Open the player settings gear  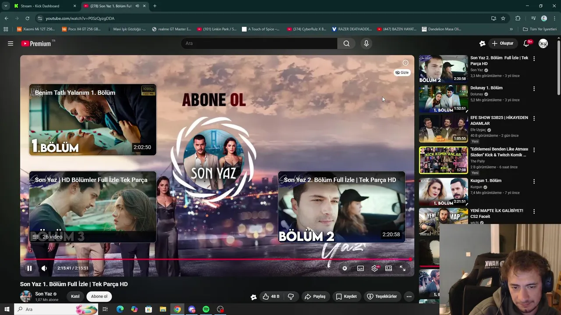point(374,268)
